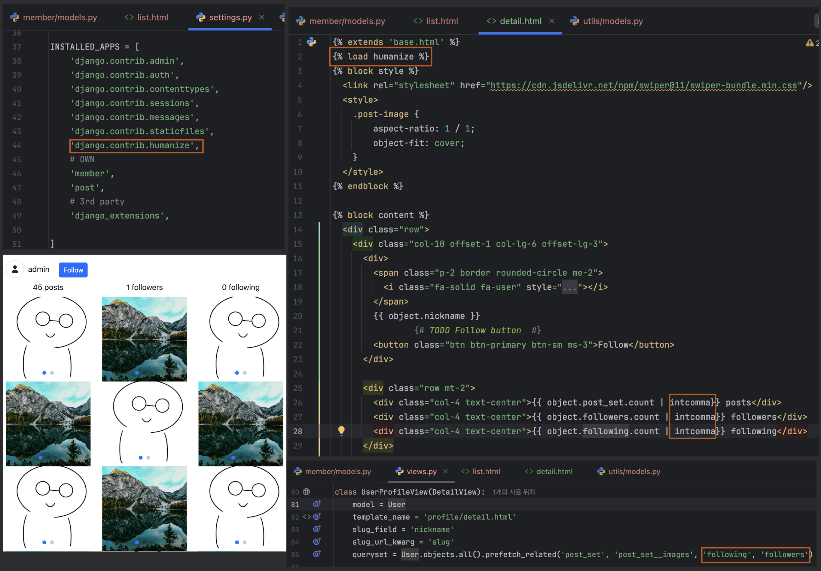Close the detail.html tab
Viewport: 821px width, 571px height.
tap(552, 21)
